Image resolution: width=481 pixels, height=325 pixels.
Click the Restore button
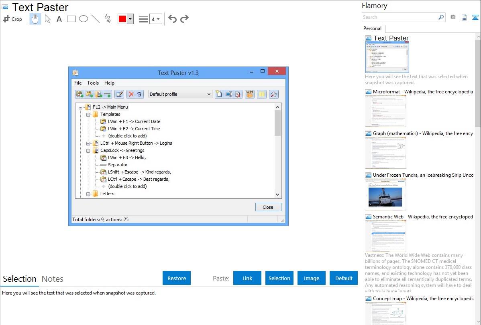177,278
